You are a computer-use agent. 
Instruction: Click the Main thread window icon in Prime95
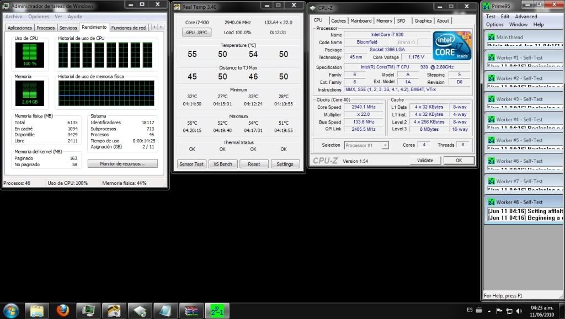point(491,37)
